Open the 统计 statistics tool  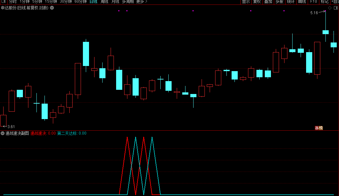pos(291,2)
